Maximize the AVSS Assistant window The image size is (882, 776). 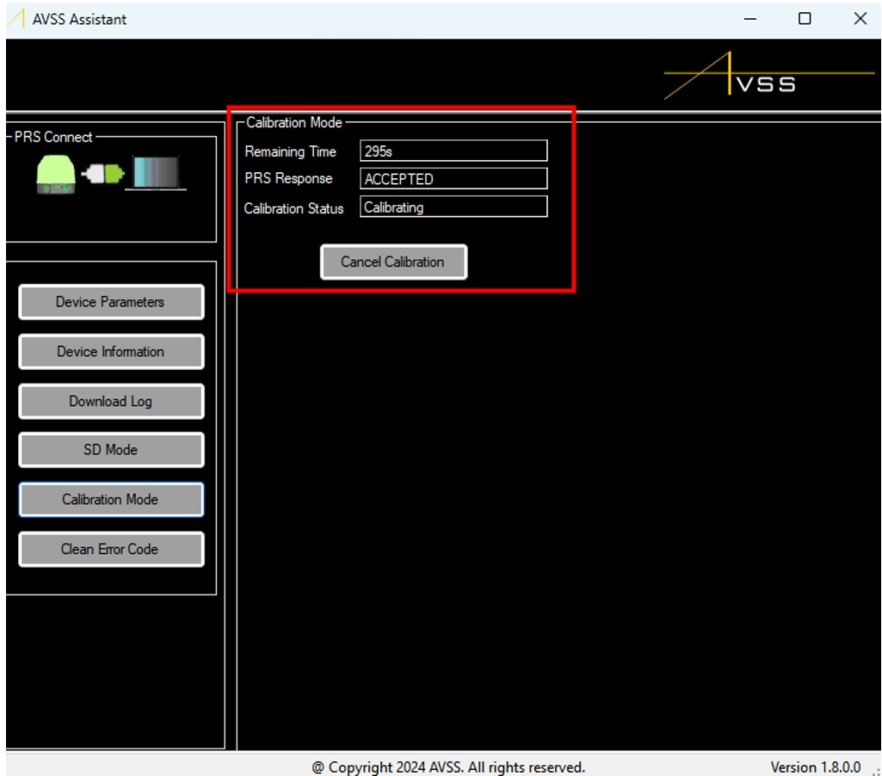[805, 19]
